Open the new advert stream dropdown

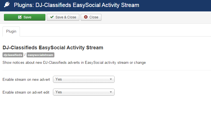point(84,79)
